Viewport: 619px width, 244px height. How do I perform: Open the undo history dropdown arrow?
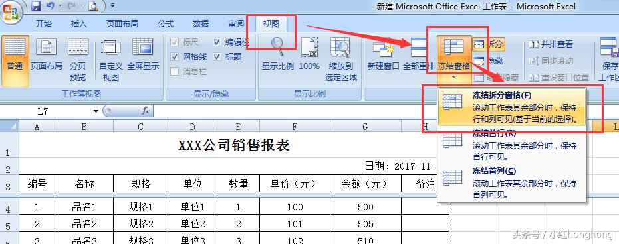pyautogui.click(x=61, y=6)
